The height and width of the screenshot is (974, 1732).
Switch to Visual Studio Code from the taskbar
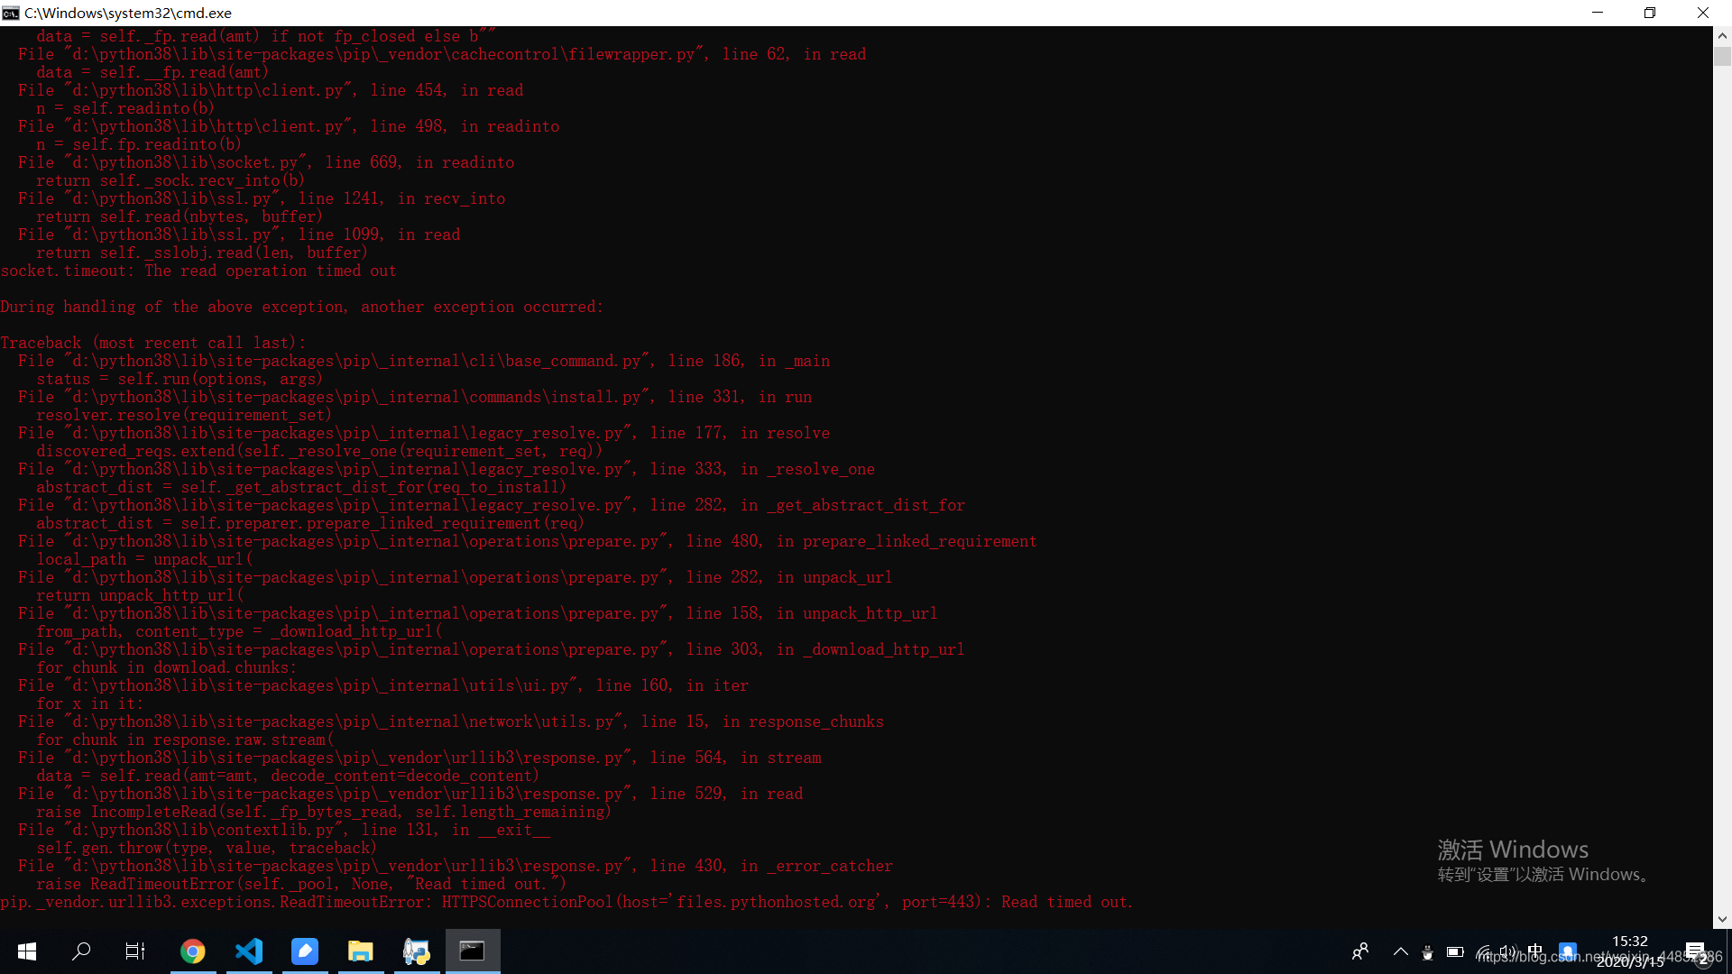coord(249,951)
